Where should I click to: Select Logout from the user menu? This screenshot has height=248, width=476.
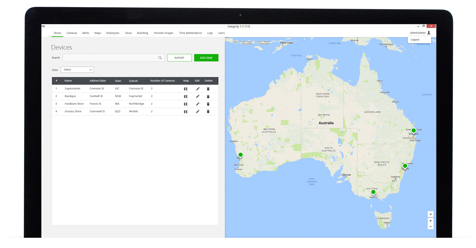[x=415, y=40]
